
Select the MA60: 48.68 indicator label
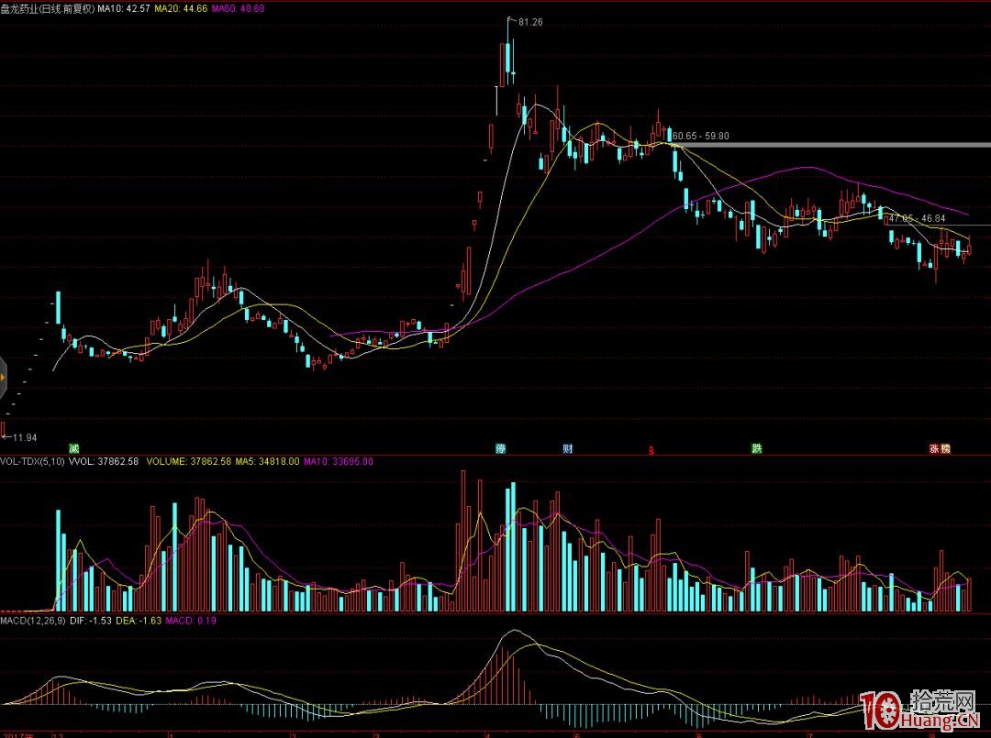pos(239,9)
